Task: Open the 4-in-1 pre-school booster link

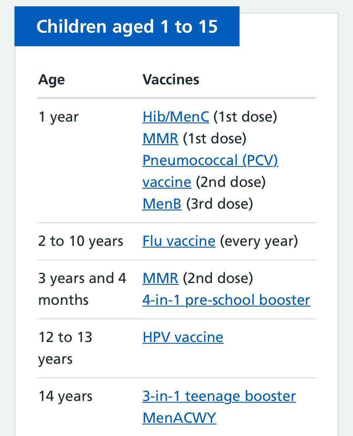Action: pyautogui.click(x=226, y=300)
